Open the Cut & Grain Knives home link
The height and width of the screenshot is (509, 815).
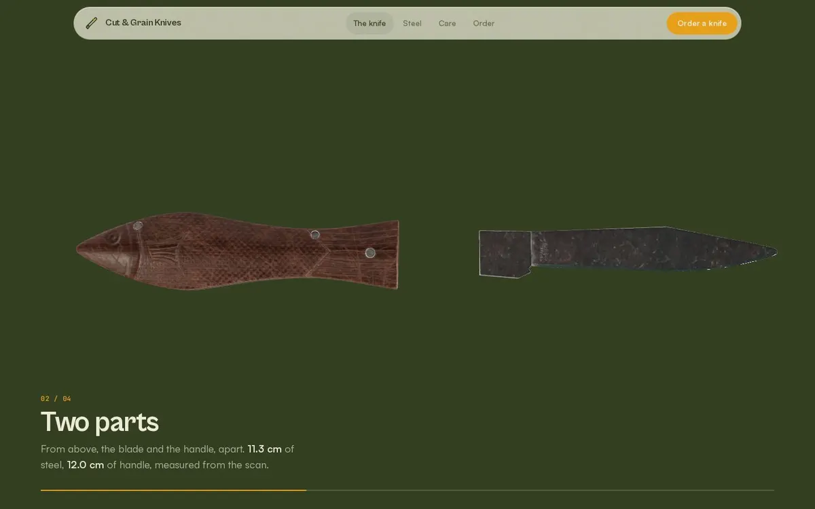pyautogui.click(x=134, y=23)
